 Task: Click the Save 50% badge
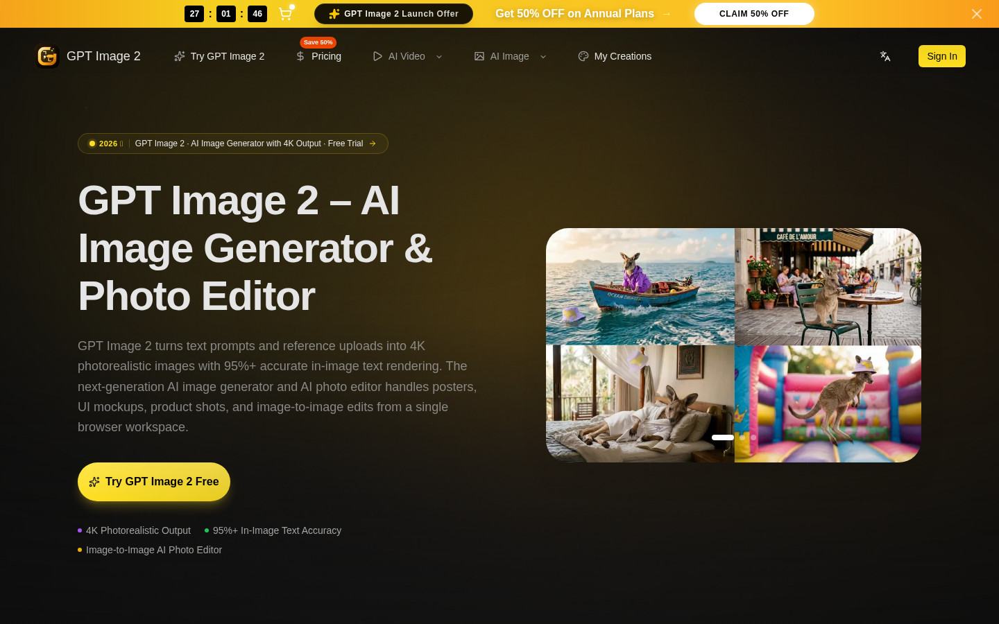pyautogui.click(x=318, y=42)
